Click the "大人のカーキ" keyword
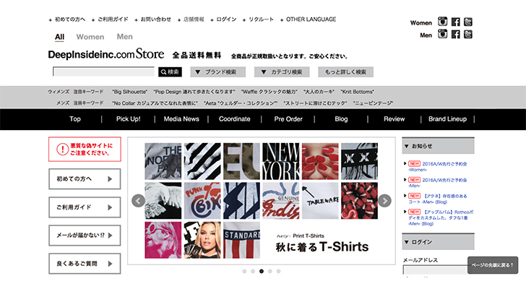The image size is (526, 289). pos(319,92)
